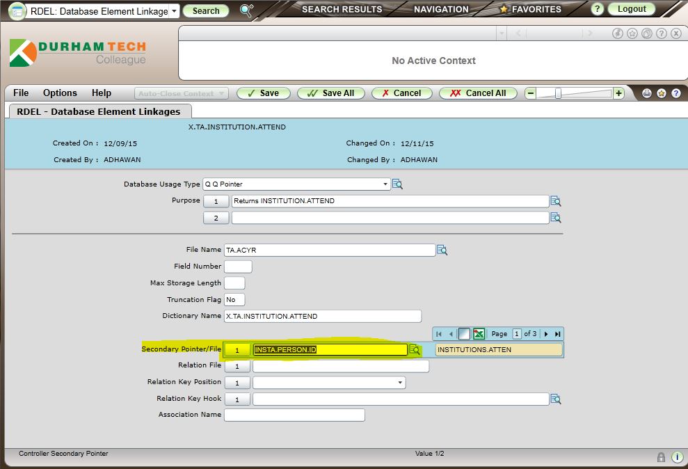688x469 pixels.
Task: Open detail lookup for File Name field
Action: tap(442, 250)
